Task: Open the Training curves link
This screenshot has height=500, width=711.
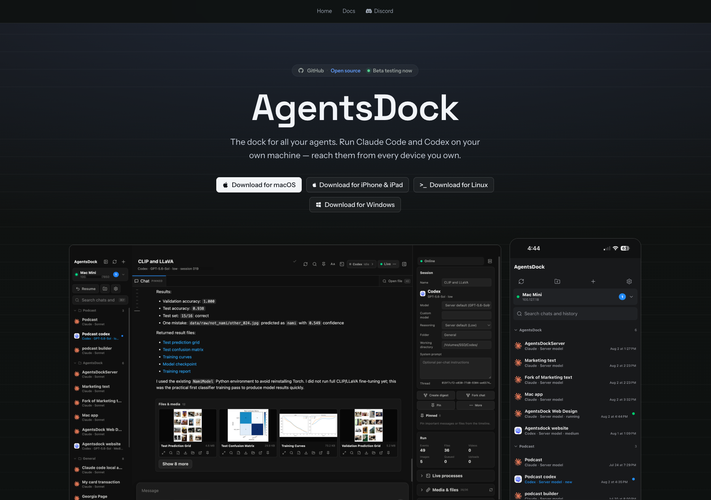Action: point(177,357)
